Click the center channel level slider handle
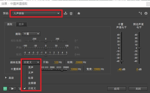Viewport: 150px width, 93px height. [121, 61]
